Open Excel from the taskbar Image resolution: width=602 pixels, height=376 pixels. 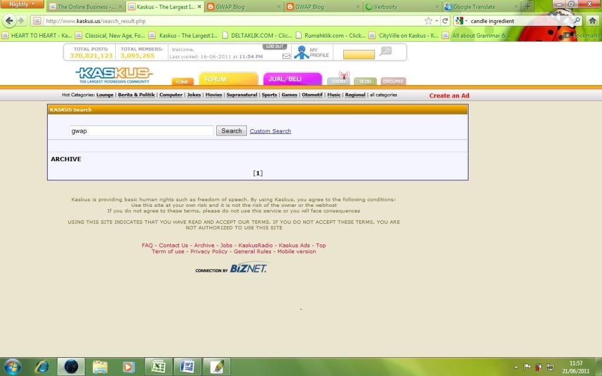click(x=158, y=367)
